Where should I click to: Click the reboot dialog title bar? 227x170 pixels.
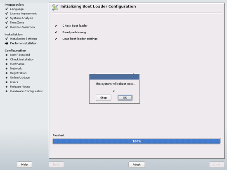(x=114, y=77)
